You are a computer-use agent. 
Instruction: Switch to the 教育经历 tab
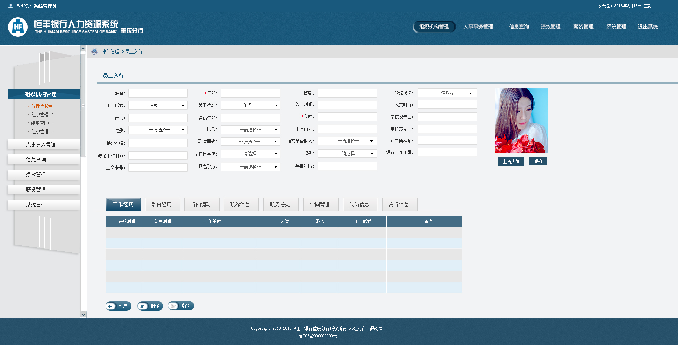(162, 204)
